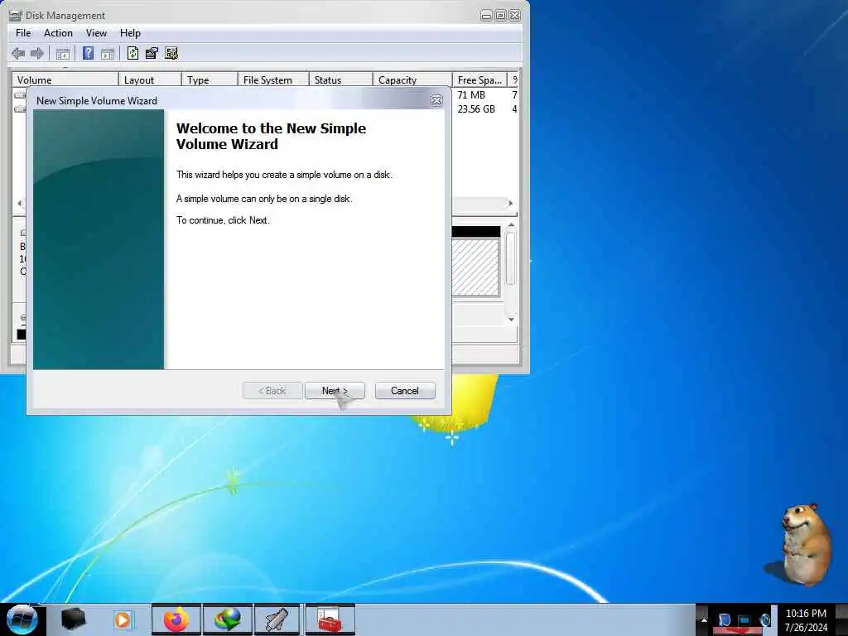The height and width of the screenshot is (636, 848).
Task: Toggle the action pane toolbar icon
Action: point(107,53)
